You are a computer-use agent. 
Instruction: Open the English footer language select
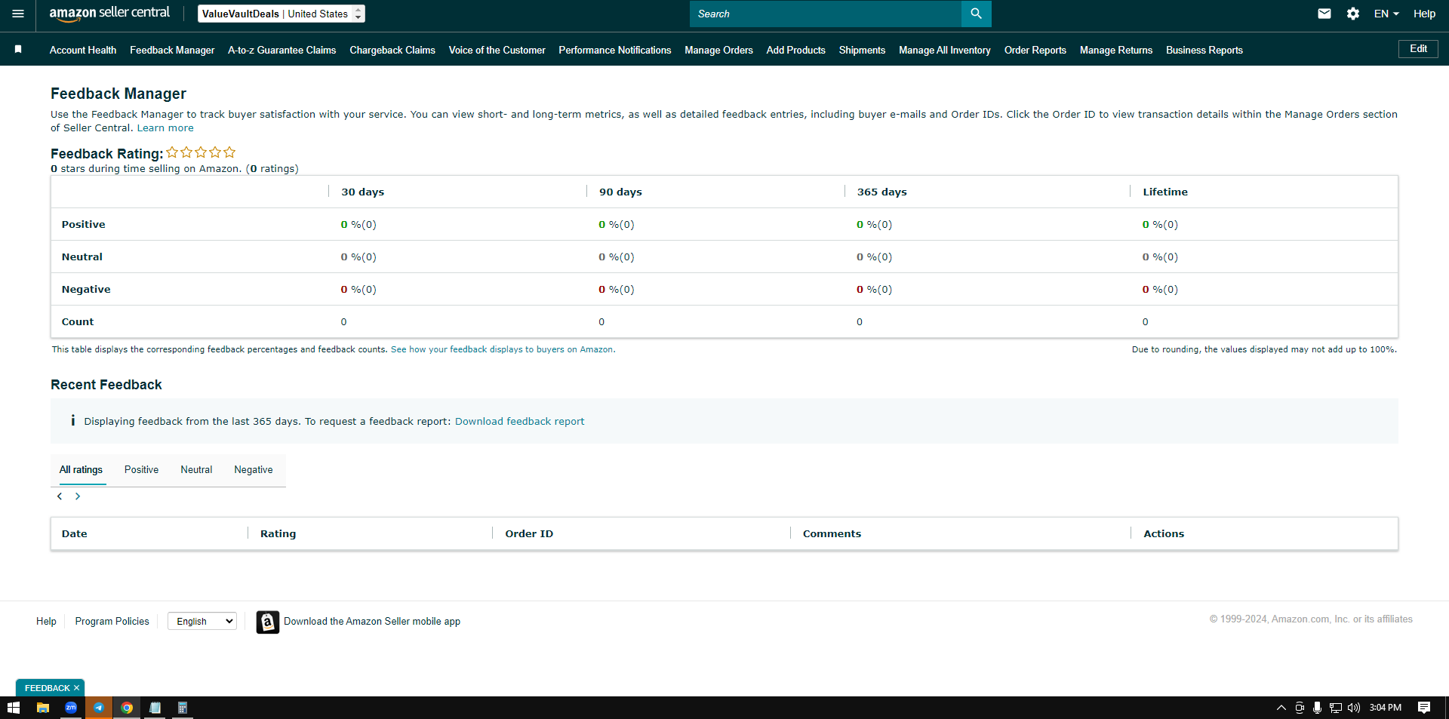point(202,621)
